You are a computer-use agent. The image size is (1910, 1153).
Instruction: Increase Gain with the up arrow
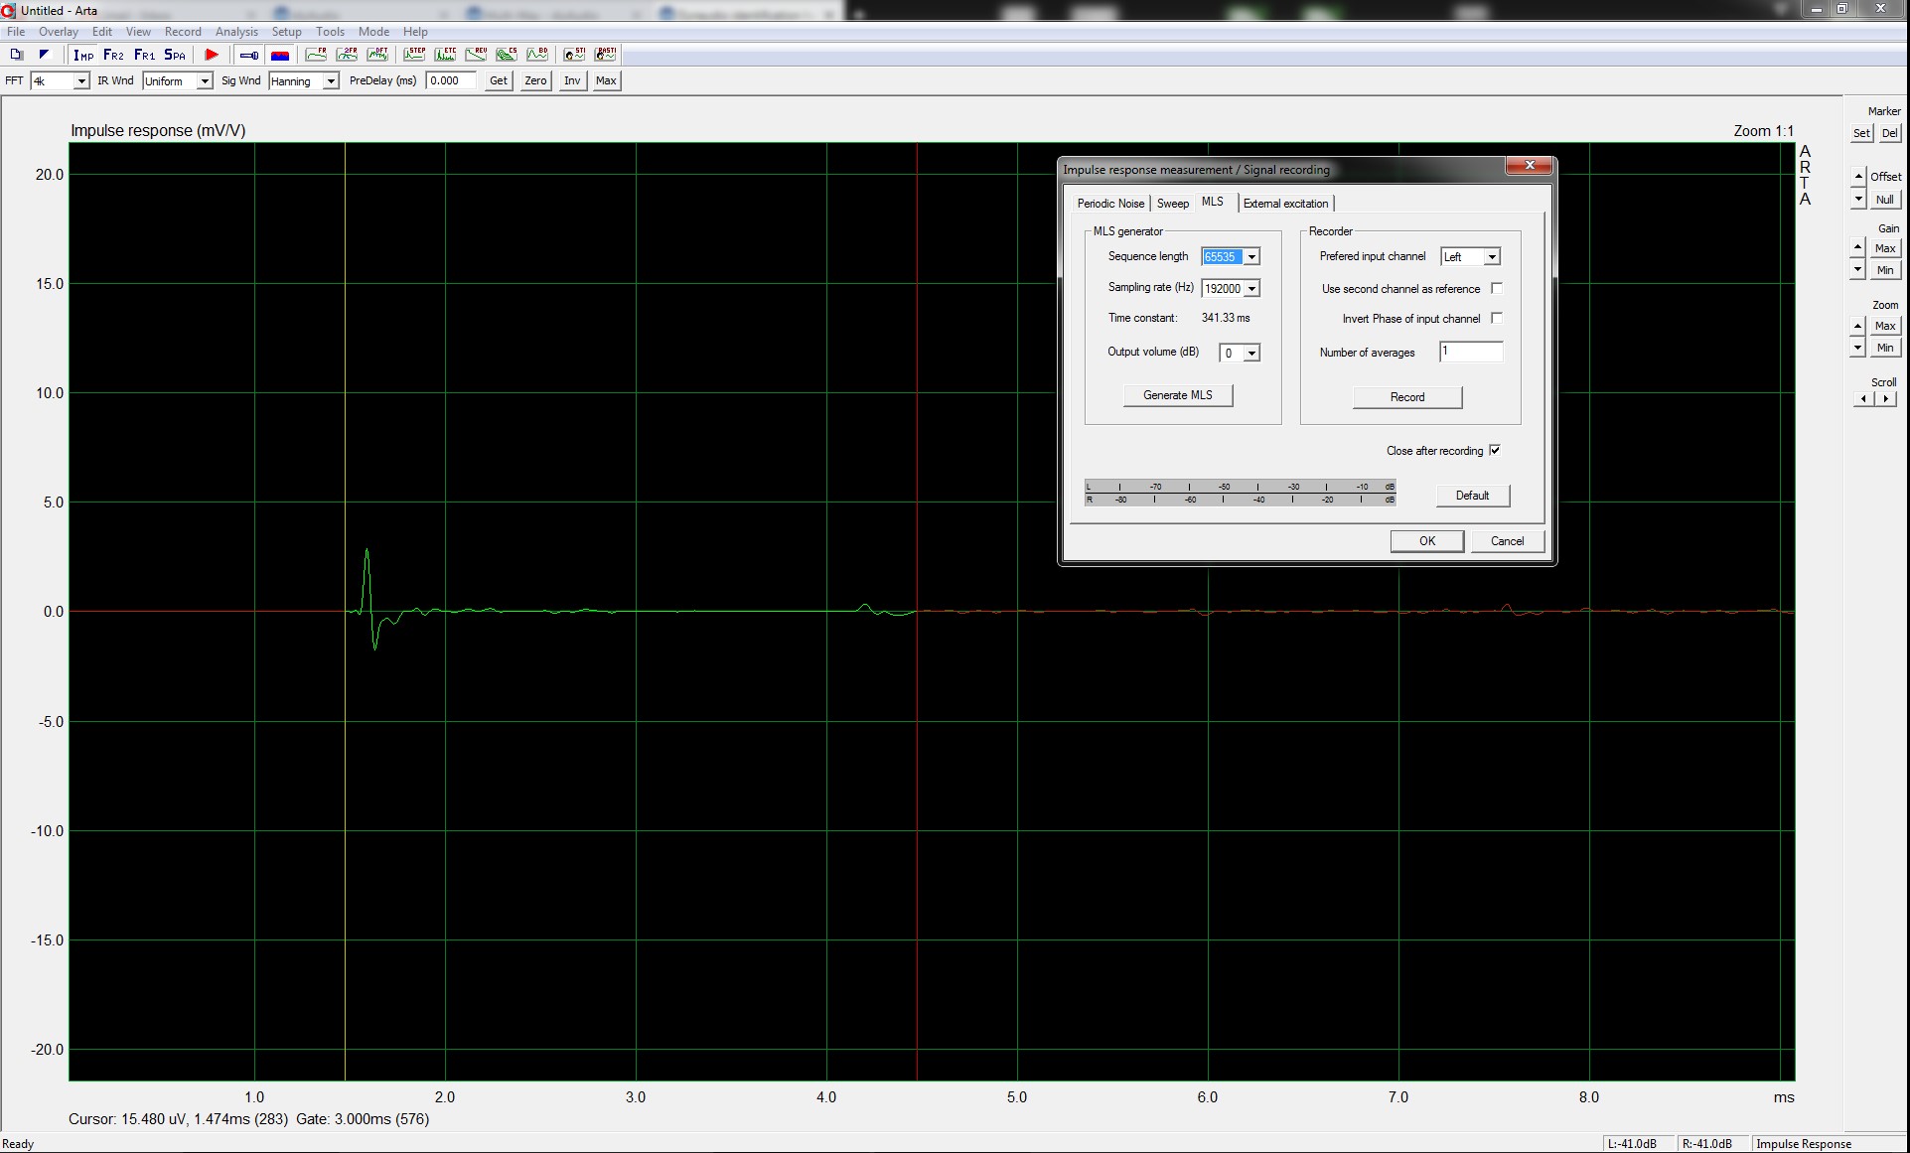coord(1858,247)
